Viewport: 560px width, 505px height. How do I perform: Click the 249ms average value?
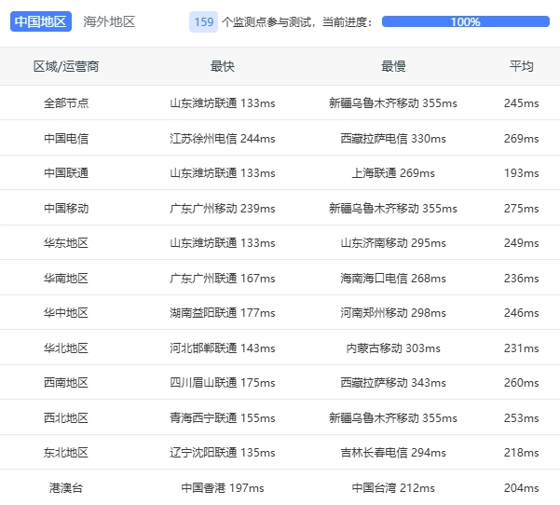[x=522, y=243]
